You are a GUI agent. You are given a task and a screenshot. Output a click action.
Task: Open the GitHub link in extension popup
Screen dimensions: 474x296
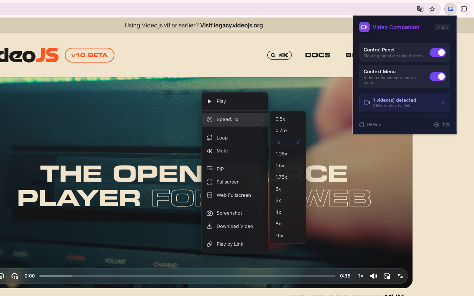(x=370, y=125)
